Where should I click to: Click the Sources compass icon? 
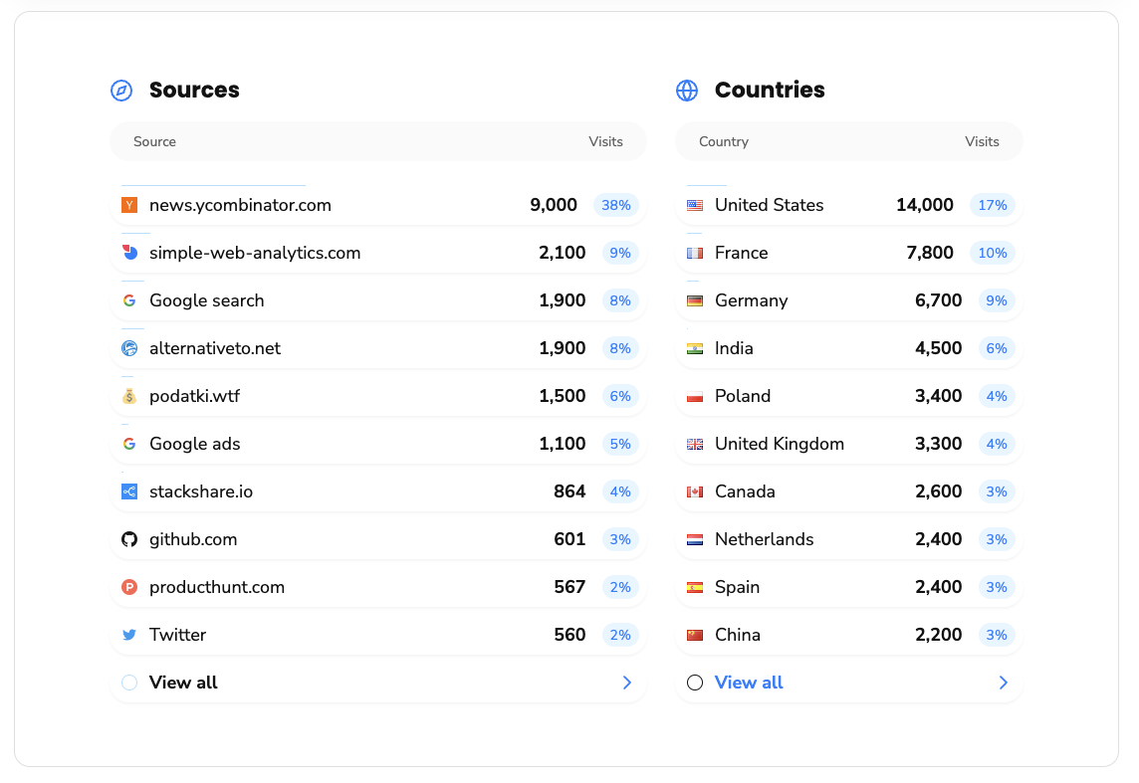pos(121,91)
